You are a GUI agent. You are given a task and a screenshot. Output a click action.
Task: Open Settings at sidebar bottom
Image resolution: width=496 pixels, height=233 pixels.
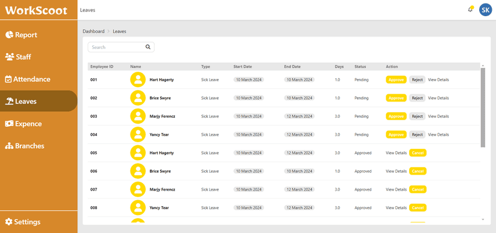coord(38,222)
